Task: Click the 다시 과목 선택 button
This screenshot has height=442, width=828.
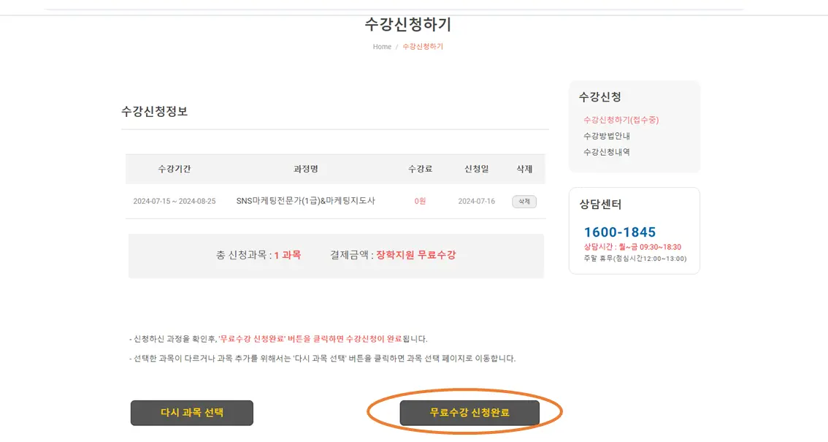Action: pos(192,413)
